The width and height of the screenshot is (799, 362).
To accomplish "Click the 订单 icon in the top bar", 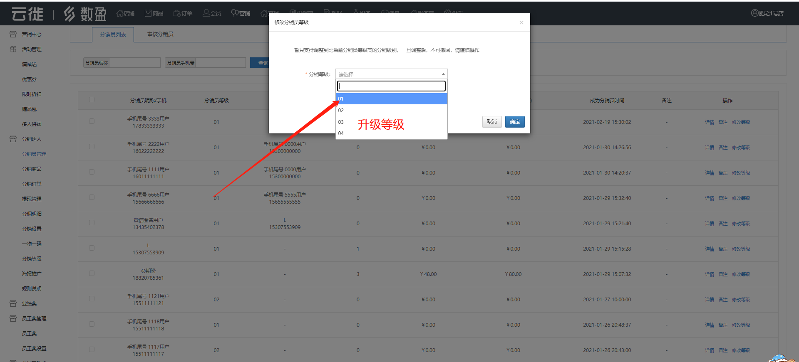I will pos(177,13).
